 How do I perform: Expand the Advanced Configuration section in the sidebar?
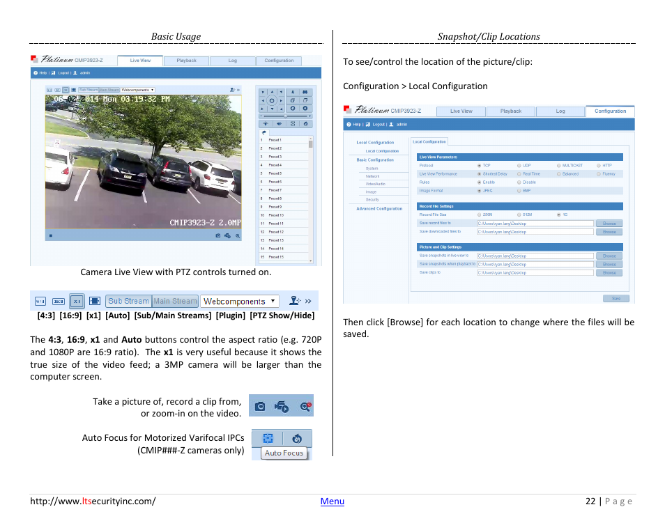[379, 208]
